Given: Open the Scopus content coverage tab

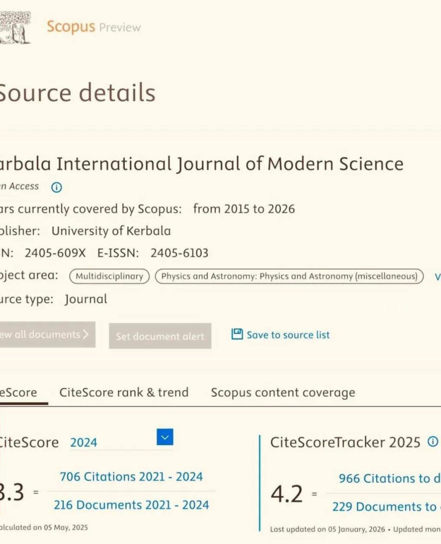Looking at the screenshot, I should click(x=283, y=393).
